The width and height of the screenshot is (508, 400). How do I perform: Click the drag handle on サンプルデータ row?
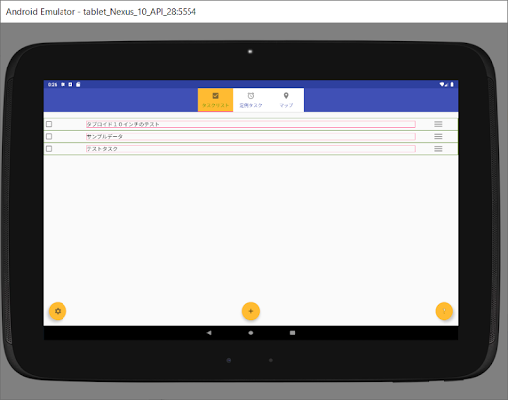point(438,136)
